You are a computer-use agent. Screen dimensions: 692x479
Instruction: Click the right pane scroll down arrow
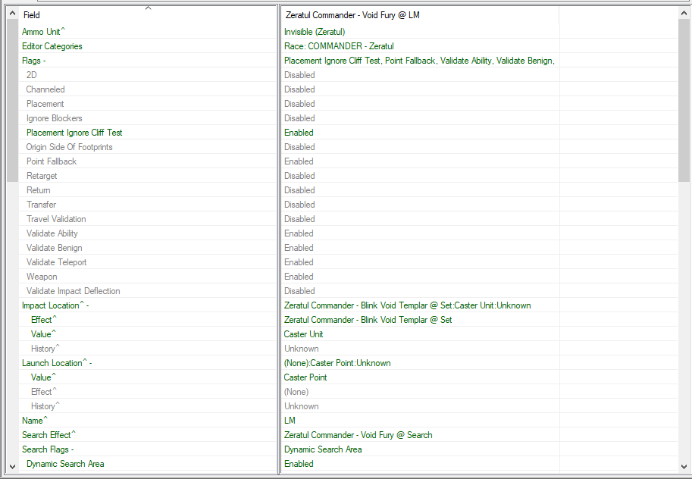click(x=684, y=466)
